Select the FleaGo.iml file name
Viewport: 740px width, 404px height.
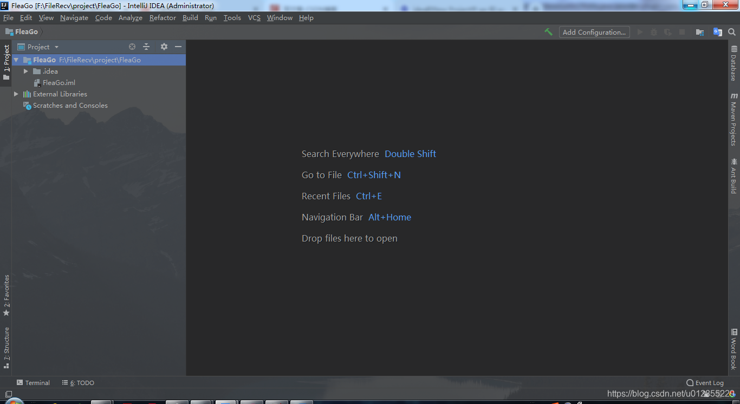coord(59,83)
